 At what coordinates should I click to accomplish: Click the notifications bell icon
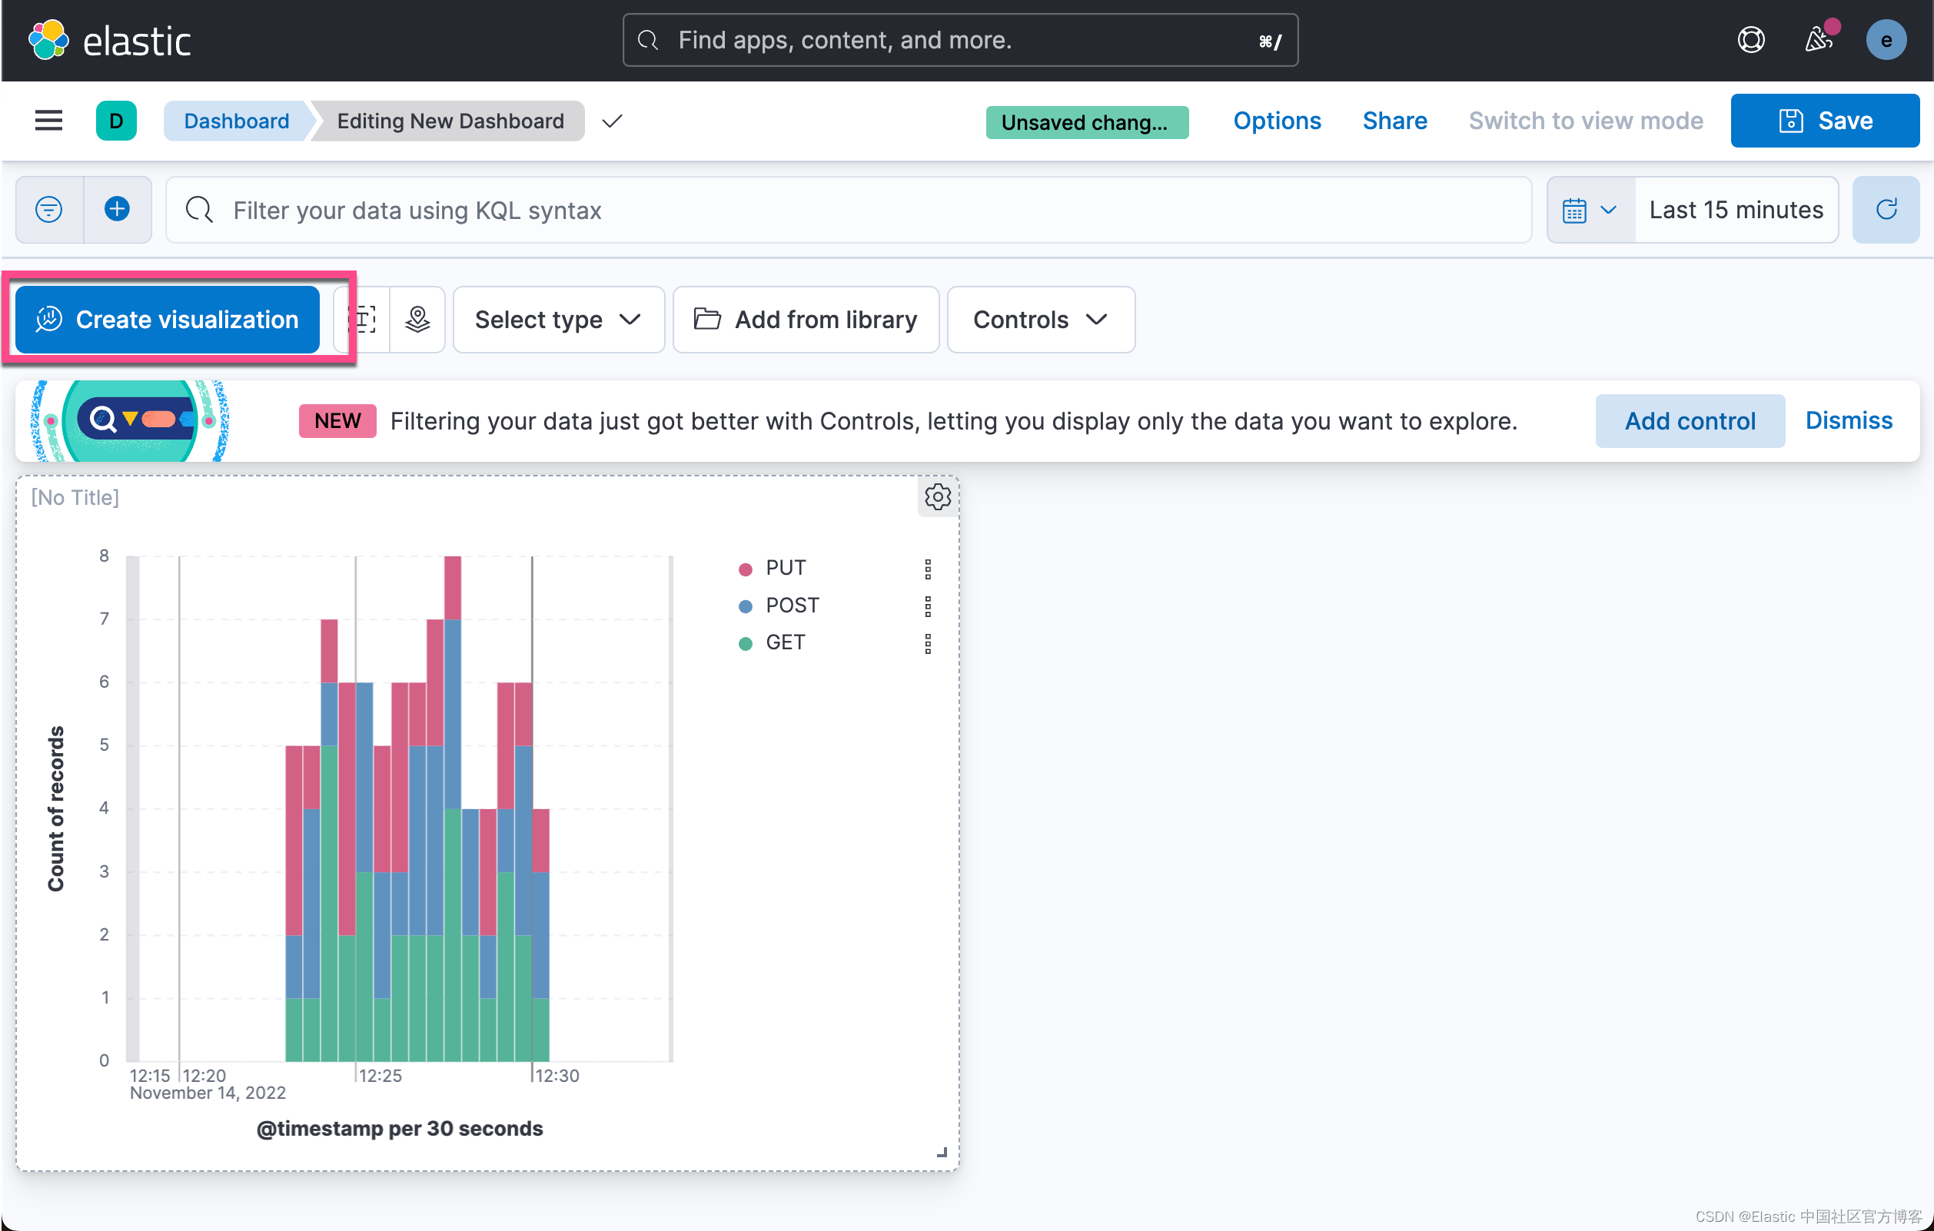coord(1817,38)
